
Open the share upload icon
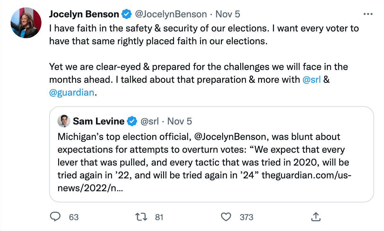click(x=316, y=217)
